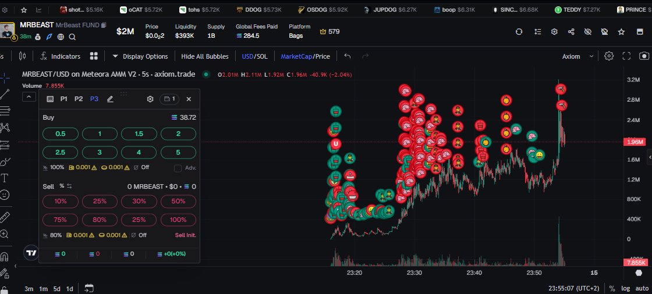Switch to preset P2

[x=79, y=99]
